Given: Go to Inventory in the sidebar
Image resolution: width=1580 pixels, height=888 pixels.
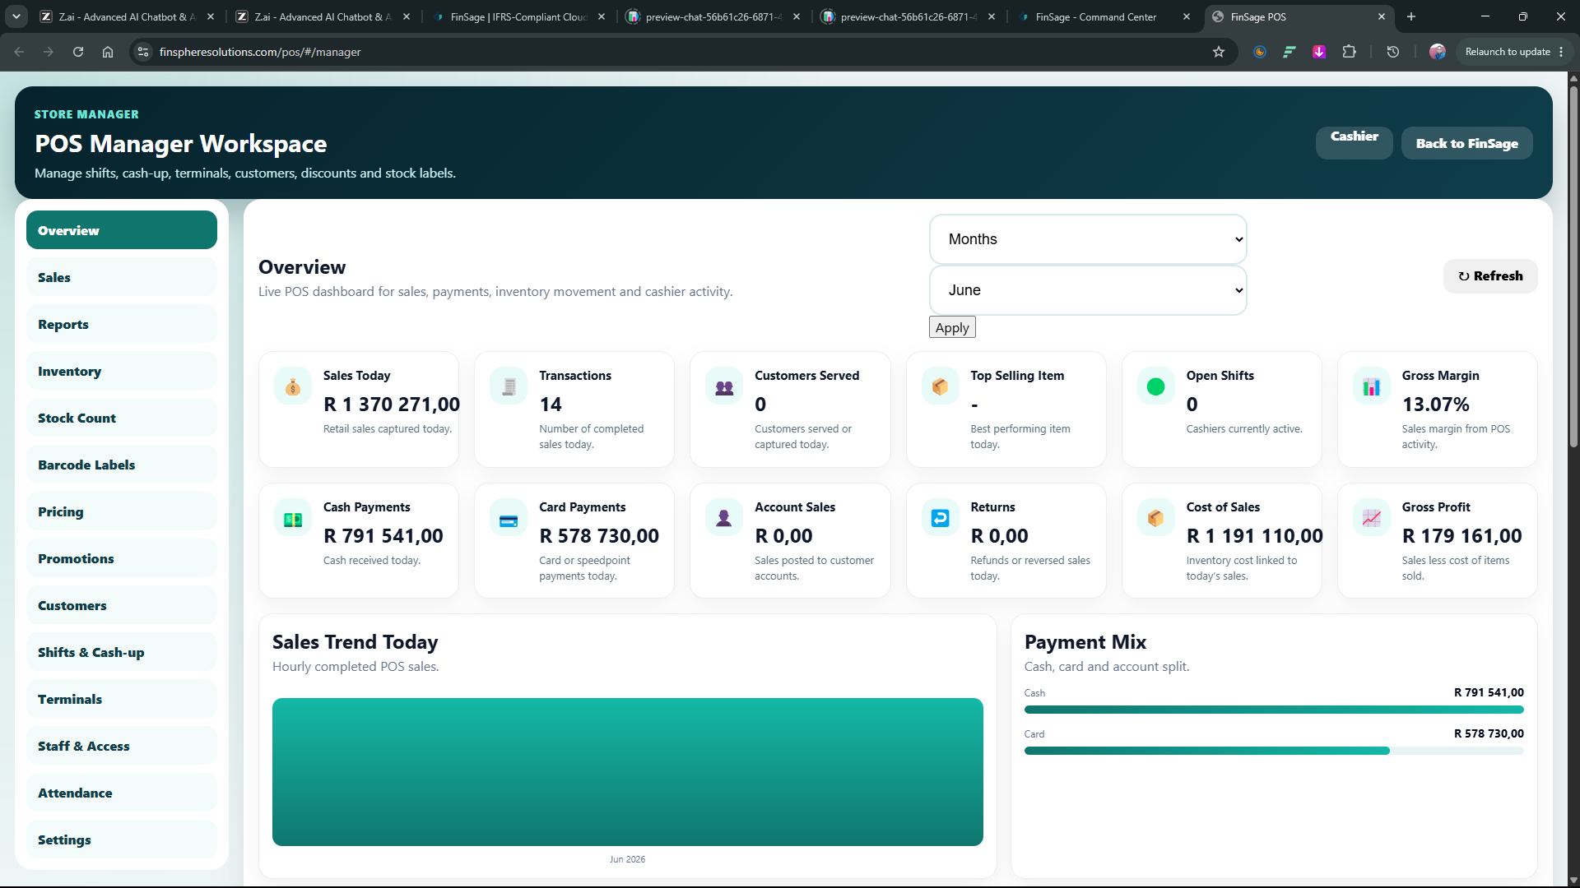Looking at the screenshot, I should click(122, 371).
